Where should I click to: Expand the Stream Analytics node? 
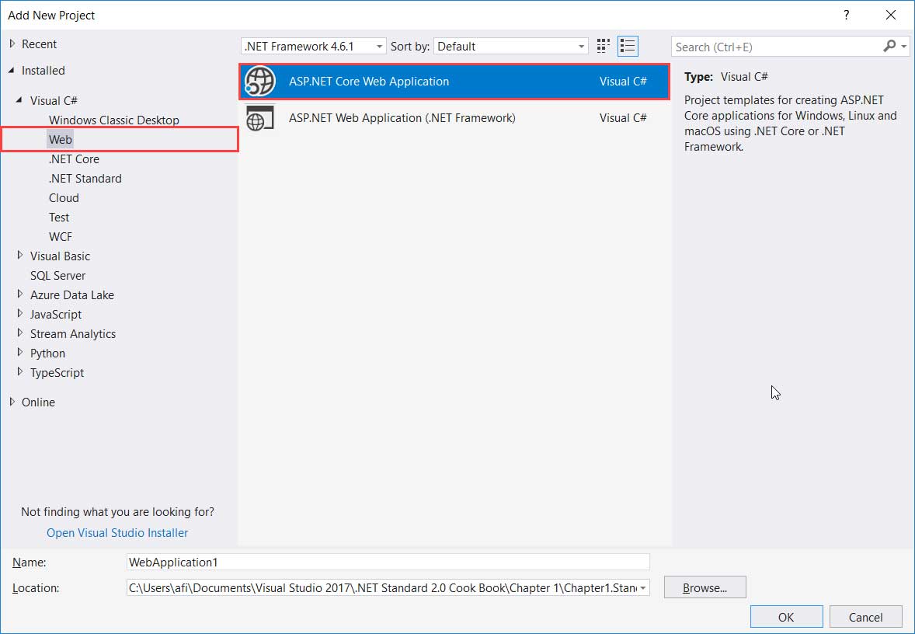click(x=20, y=333)
